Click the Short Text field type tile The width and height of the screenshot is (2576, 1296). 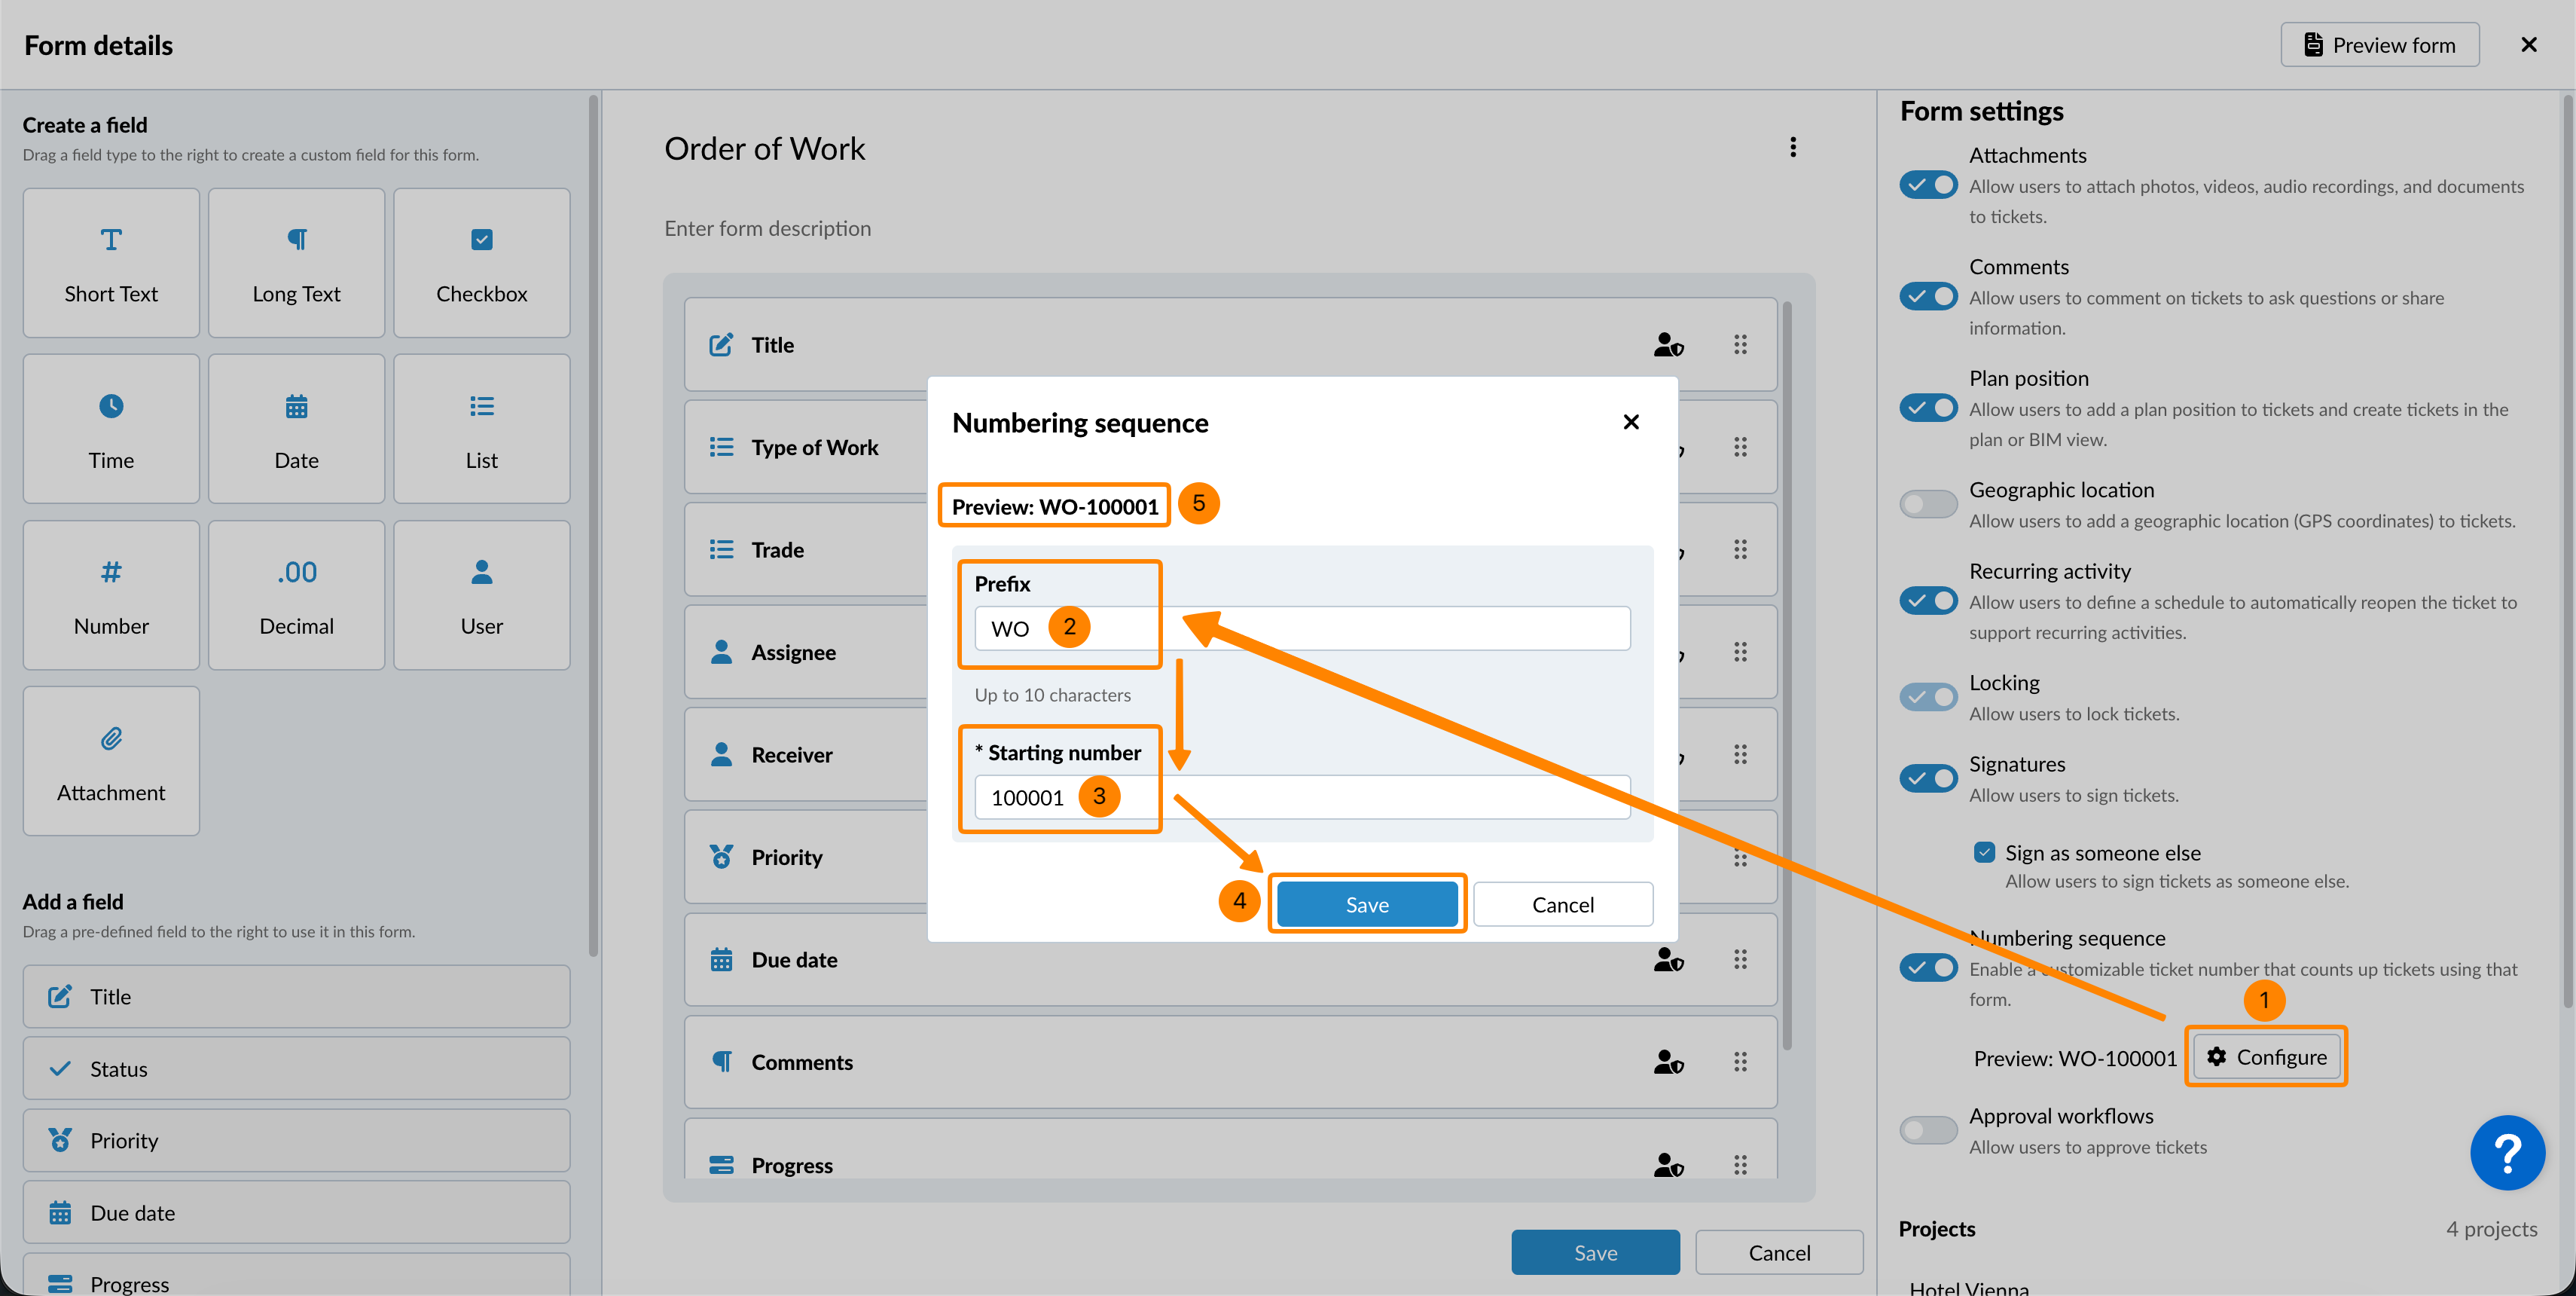[111, 263]
